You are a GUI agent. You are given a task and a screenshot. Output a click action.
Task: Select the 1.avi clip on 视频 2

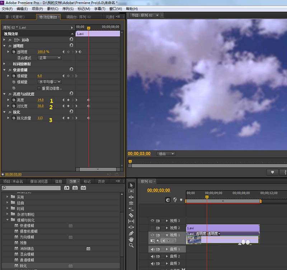(x=223, y=228)
